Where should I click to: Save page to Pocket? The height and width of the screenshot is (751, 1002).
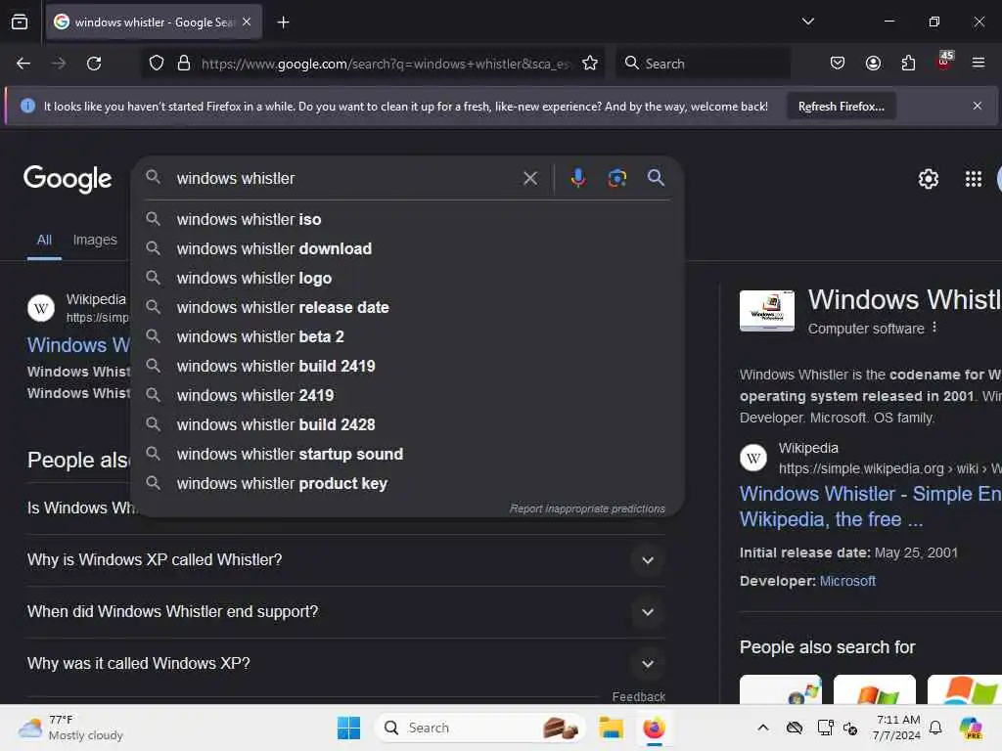tap(838, 64)
